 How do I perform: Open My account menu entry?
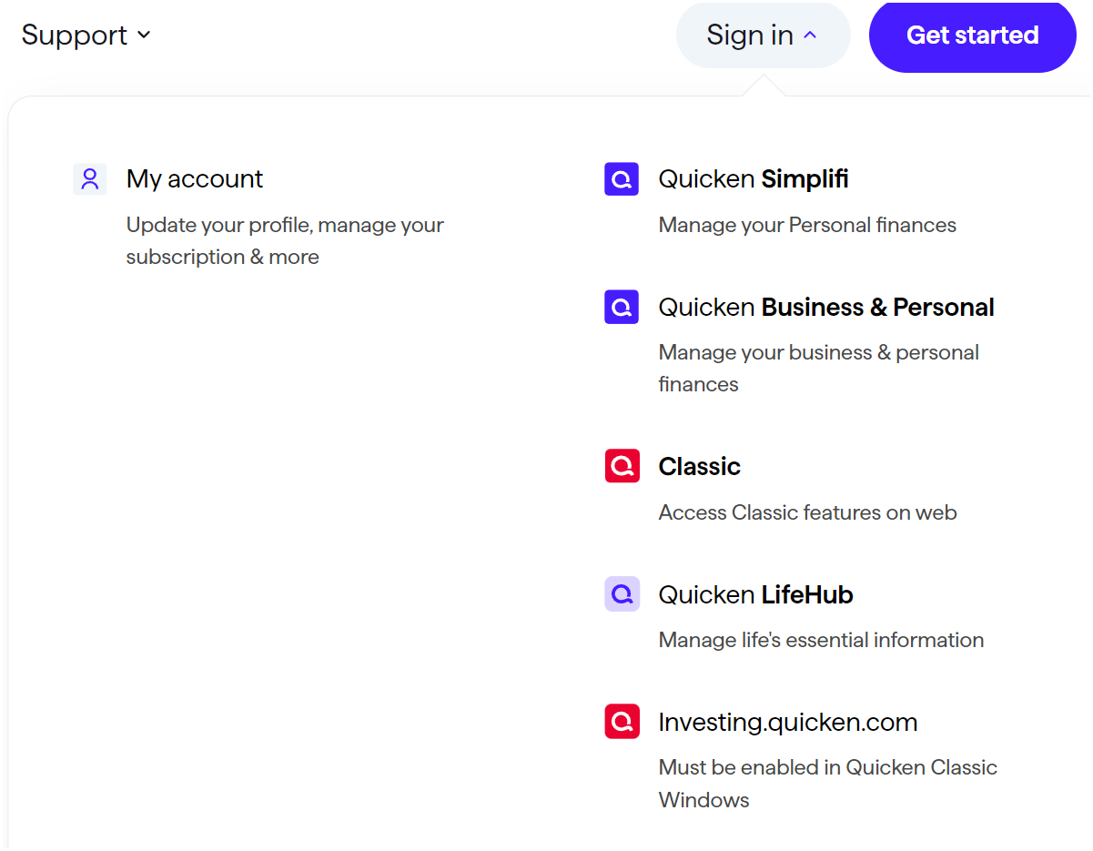coord(195,178)
